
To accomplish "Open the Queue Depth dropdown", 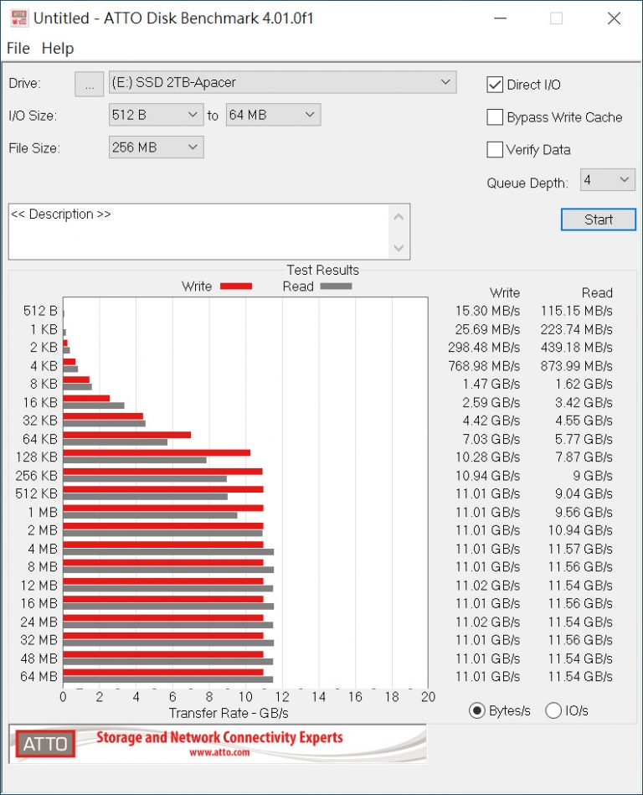I will (608, 180).
